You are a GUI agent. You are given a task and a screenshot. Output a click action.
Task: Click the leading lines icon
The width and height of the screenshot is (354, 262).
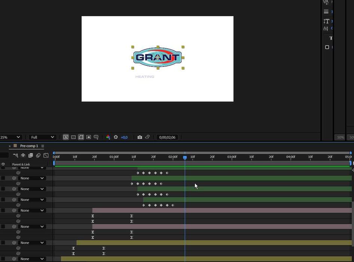point(326,11)
